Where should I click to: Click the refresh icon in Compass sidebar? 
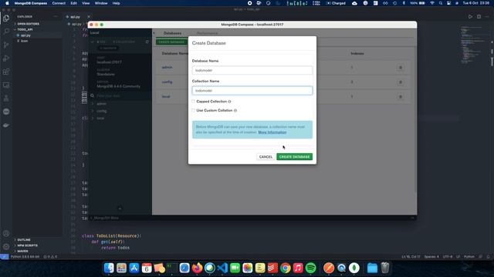[147, 42]
